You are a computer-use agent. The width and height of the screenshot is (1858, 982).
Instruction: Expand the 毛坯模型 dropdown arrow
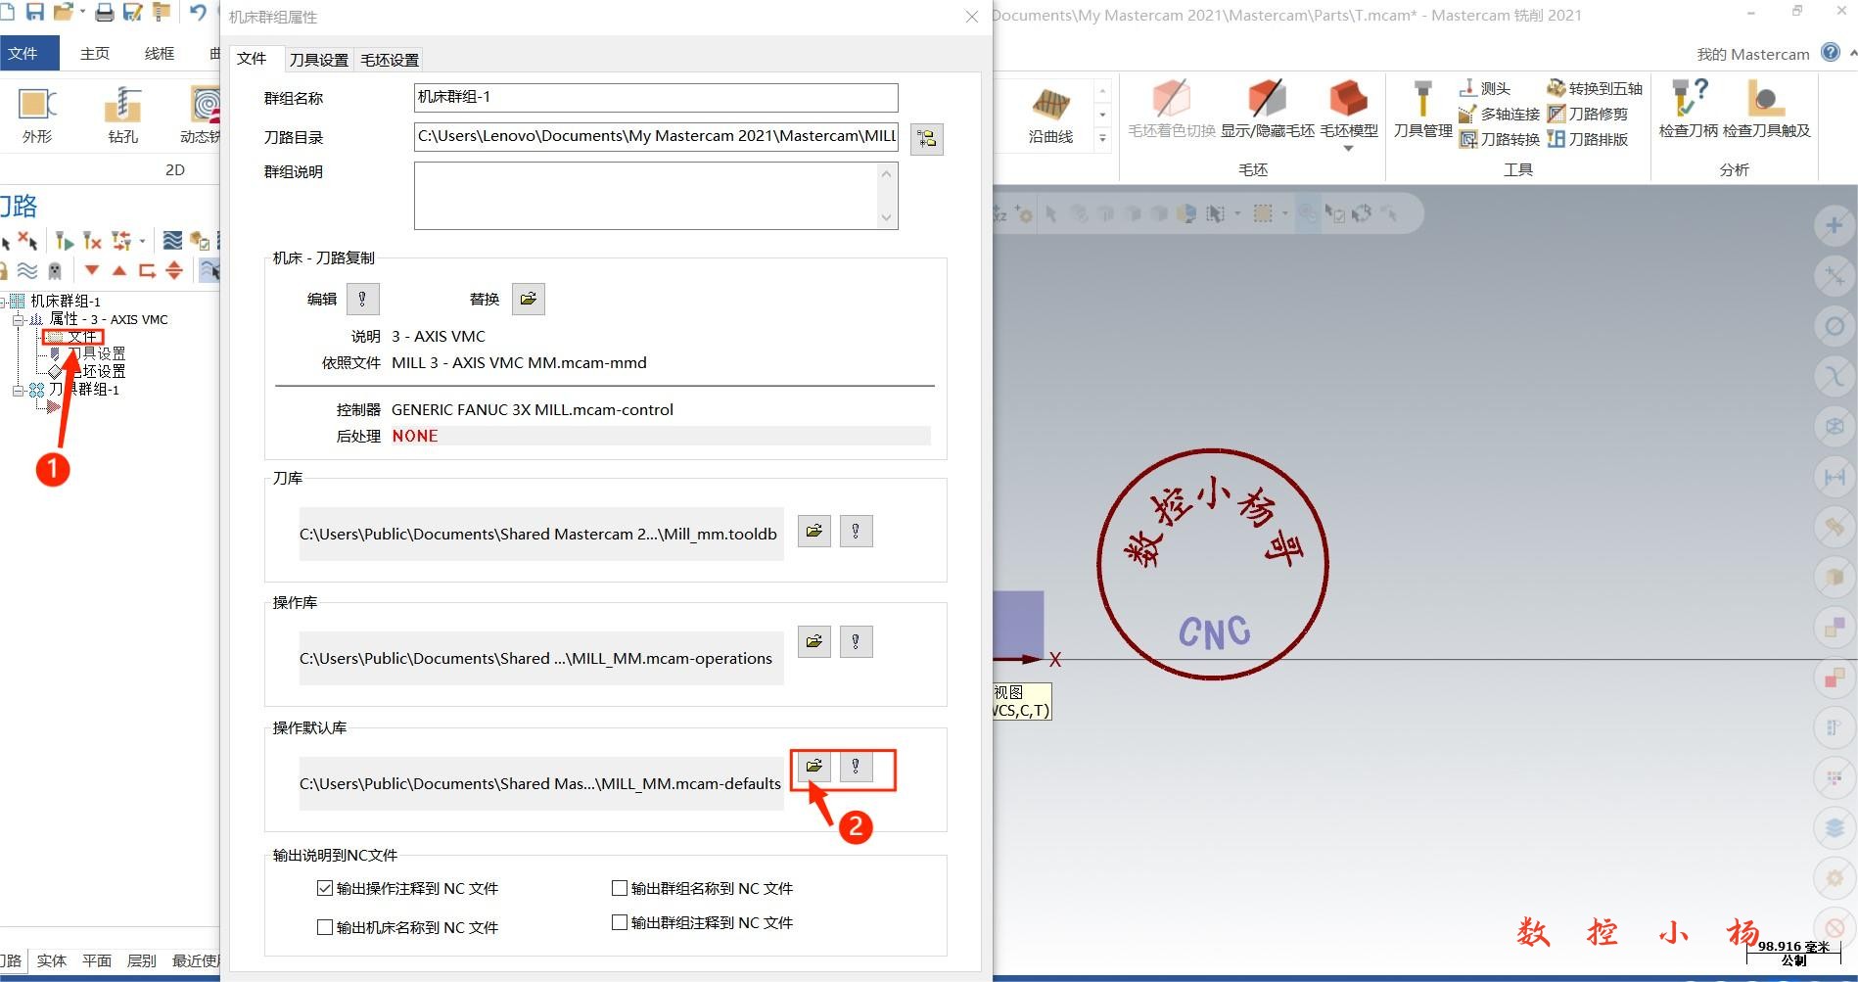pos(1348,149)
